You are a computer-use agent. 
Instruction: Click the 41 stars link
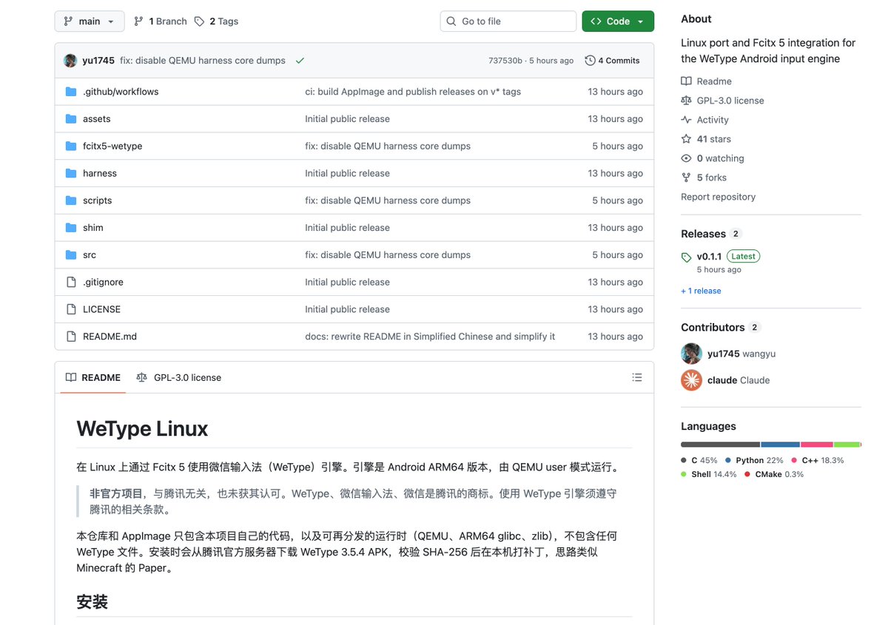pyautogui.click(x=713, y=139)
